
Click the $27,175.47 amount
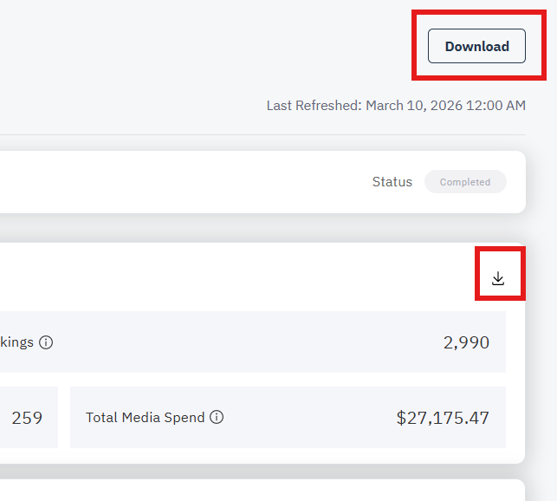tap(443, 417)
